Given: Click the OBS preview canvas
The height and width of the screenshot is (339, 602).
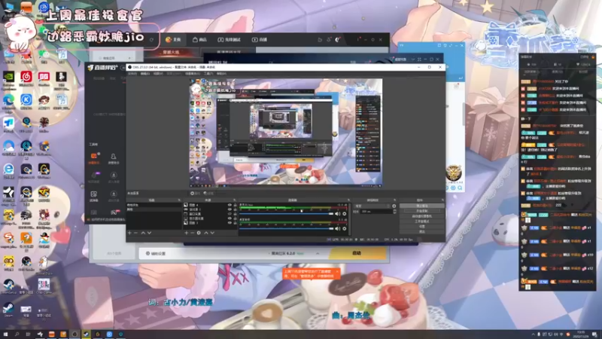Looking at the screenshot, I should pos(286,133).
